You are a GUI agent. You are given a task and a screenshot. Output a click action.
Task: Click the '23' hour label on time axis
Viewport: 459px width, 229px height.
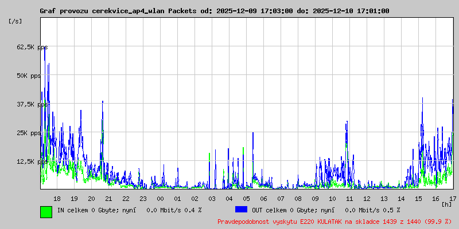tap(143, 199)
